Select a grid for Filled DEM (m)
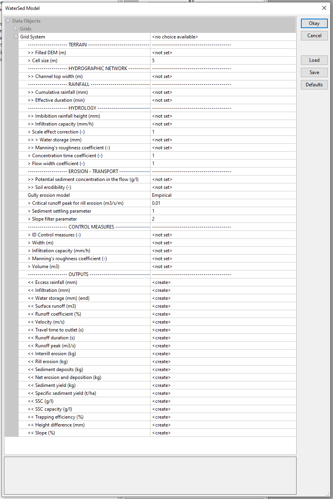Viewport: 333px width, 499px height. pyautogui.click(x=223, y=53)
